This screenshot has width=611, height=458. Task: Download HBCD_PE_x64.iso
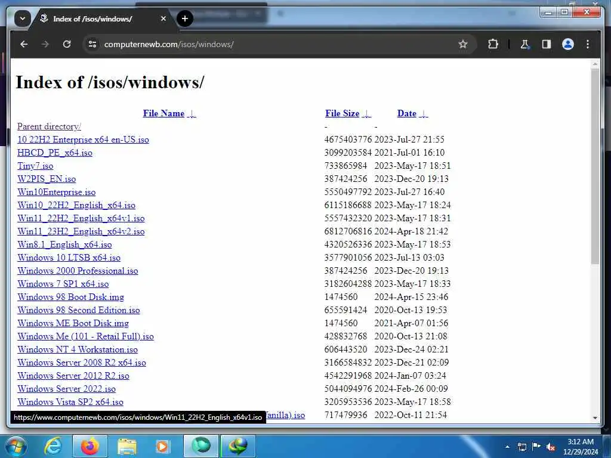click(x=54, y=153)
